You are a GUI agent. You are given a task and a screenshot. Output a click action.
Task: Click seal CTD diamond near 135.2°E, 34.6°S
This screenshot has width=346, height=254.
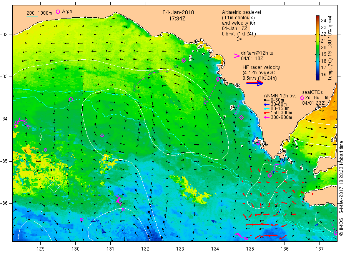tap(258, 143)
